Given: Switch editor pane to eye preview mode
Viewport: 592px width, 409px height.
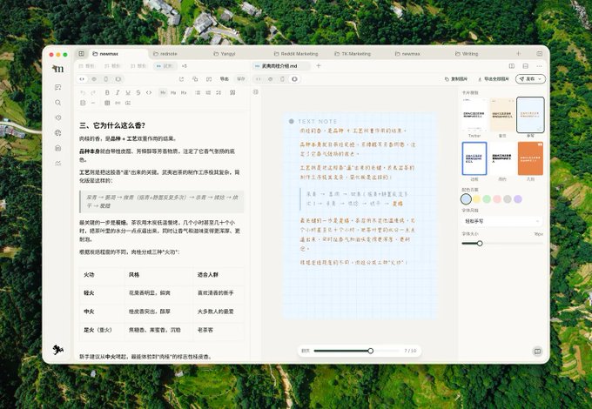Looking at the screenshot, I should [94, 79].
